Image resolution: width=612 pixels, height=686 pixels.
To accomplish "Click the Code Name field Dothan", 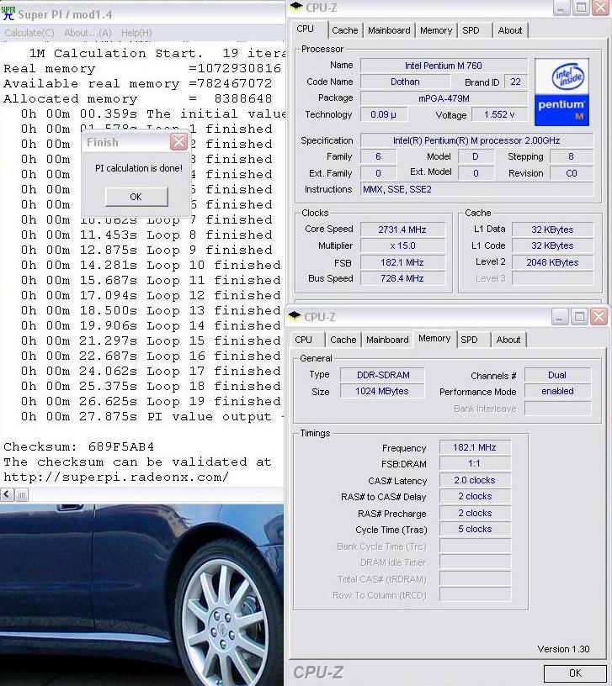I will 405,82.
